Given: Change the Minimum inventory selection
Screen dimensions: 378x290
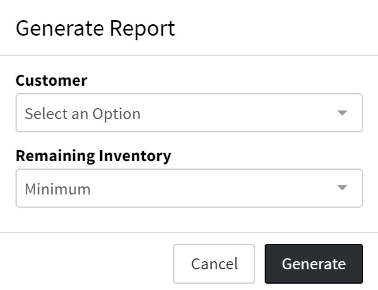Looking at the screenshot, I should (189, 188).
